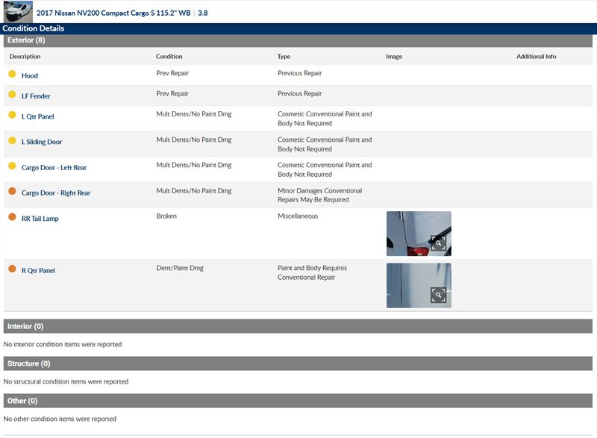Screen dimensions: 597x438
Task: Click yellow dot next to LF Fender
Action: [12, 95]
